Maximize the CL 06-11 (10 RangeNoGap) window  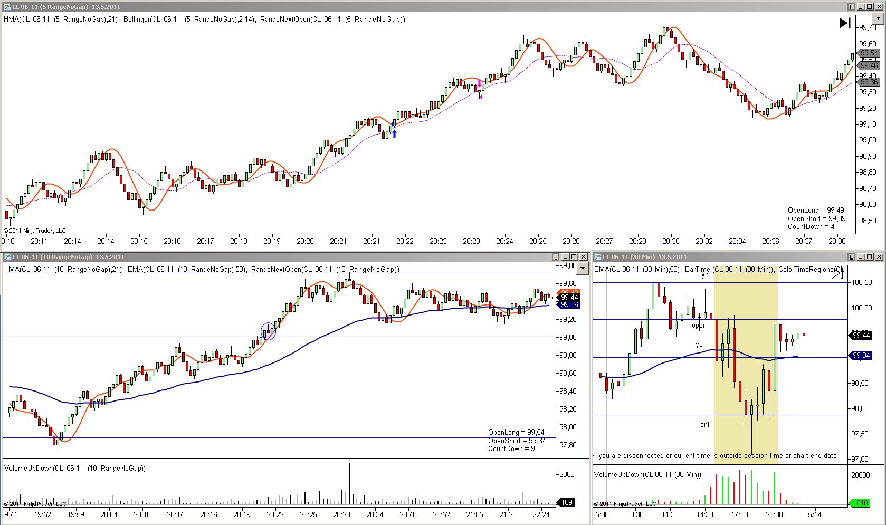(575, 257)
